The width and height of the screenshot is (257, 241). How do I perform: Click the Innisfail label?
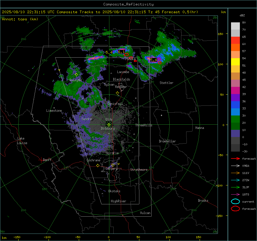(x=115, y=104)
